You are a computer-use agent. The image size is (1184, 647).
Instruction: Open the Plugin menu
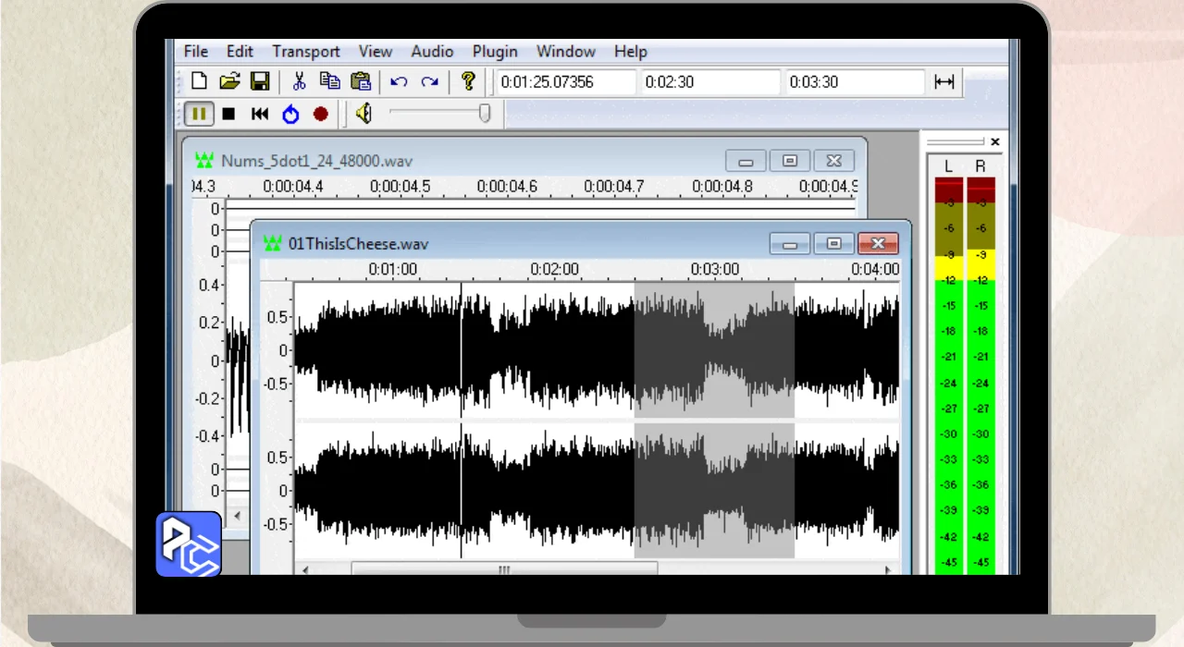[495, 52]
